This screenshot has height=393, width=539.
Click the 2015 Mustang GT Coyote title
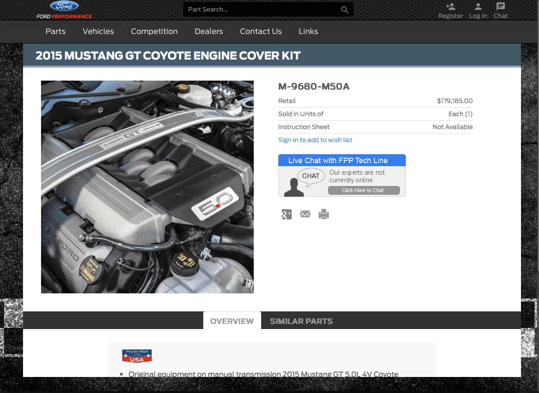168,56
